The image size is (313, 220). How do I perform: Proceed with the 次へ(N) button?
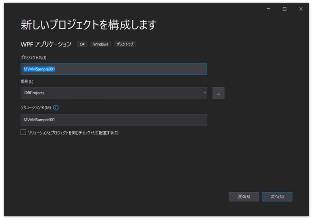tap(277, 196)
